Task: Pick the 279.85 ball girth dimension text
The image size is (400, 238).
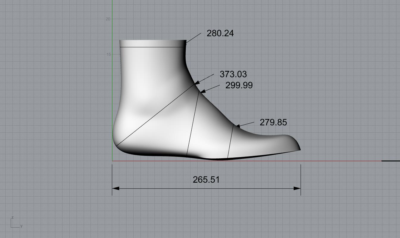Action: coord(273,122)
